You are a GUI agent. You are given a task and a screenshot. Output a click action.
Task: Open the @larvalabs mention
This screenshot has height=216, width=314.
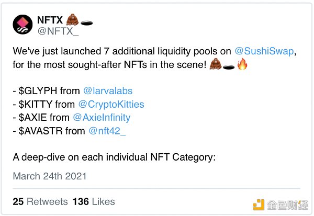click(x=114, y=91)
